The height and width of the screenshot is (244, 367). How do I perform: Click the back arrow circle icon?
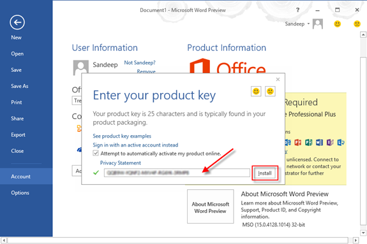click(17, 22)
